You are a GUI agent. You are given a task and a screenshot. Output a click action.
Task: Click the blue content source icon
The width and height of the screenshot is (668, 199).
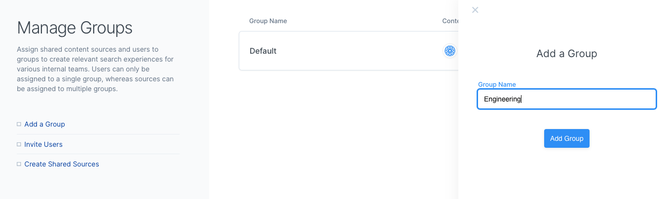click(x=449, y=51)
